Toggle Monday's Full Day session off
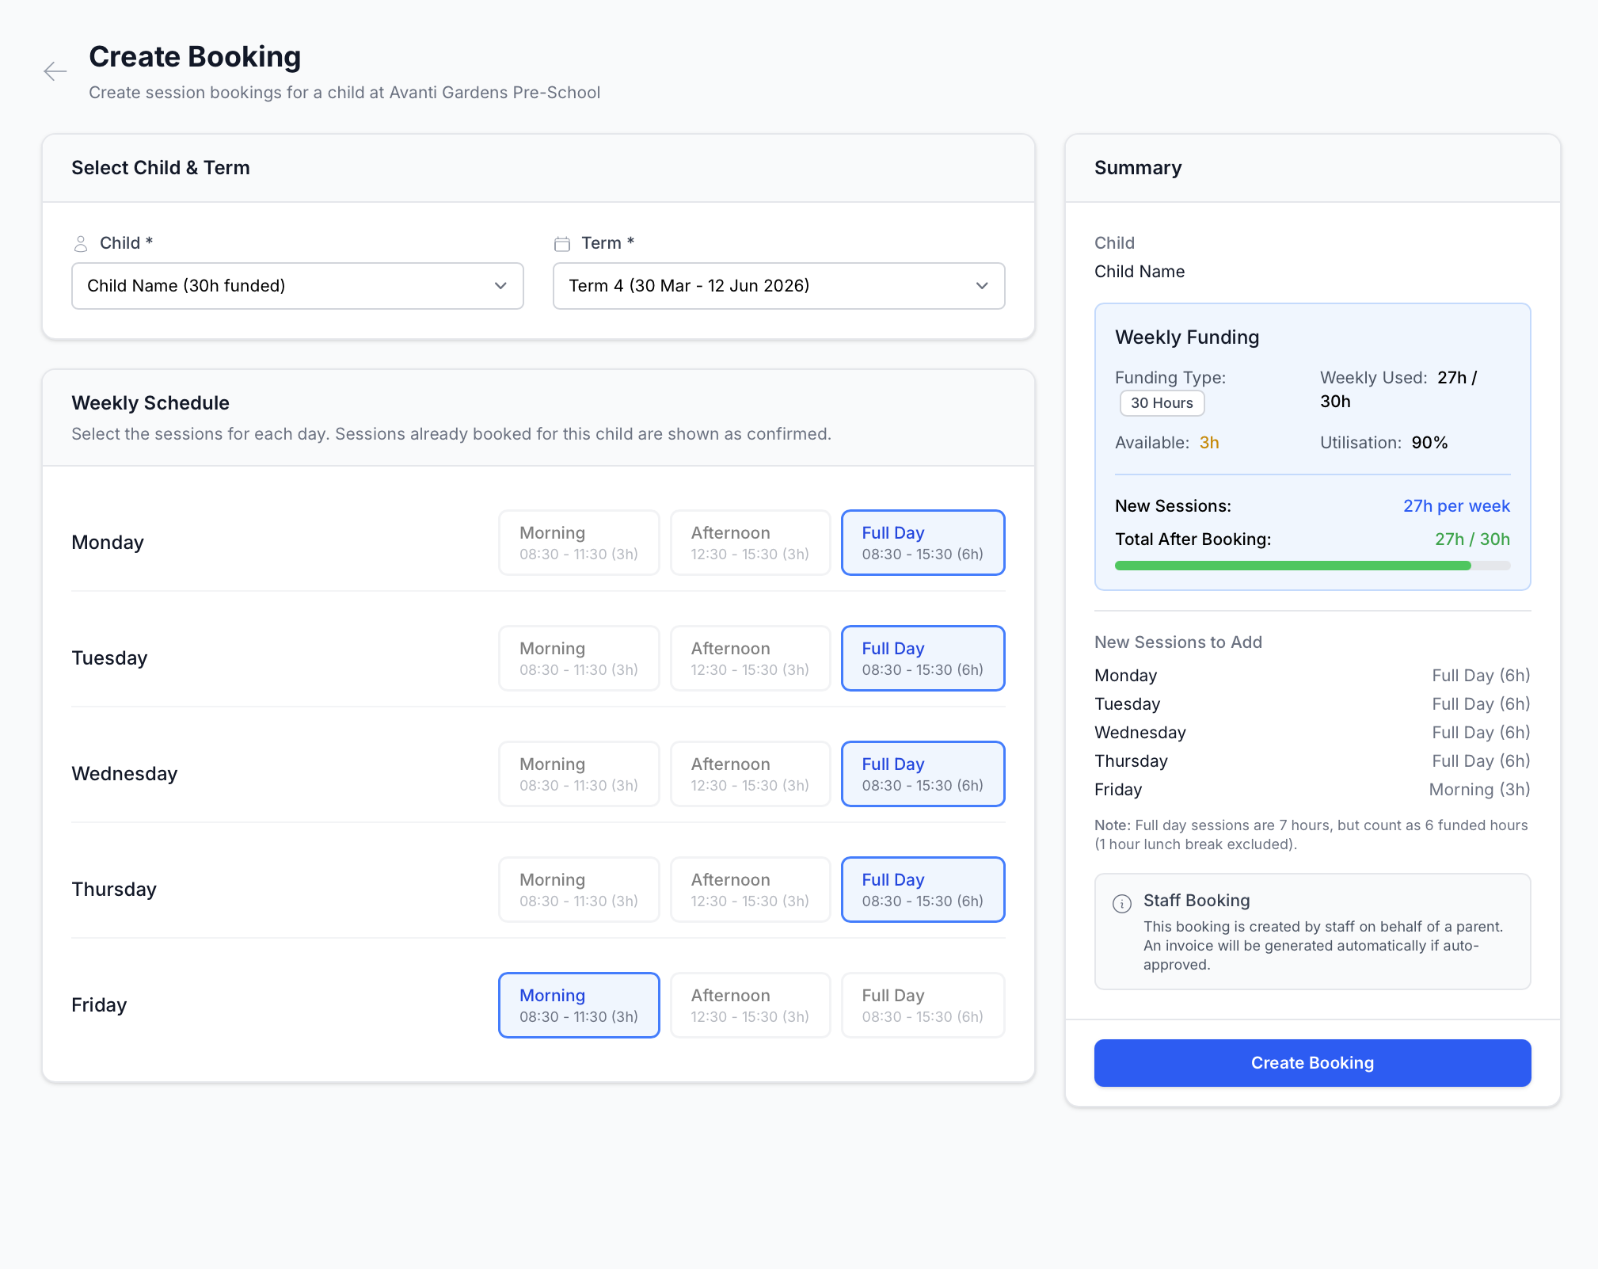Image resolution: width=1598 pixels, height=1269 pixels. [x=923, y=543]
